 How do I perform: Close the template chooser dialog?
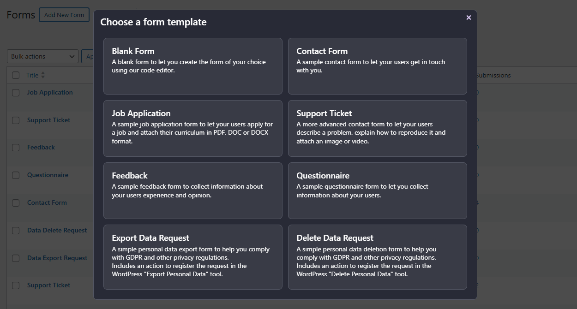click(x=469, y=18)
